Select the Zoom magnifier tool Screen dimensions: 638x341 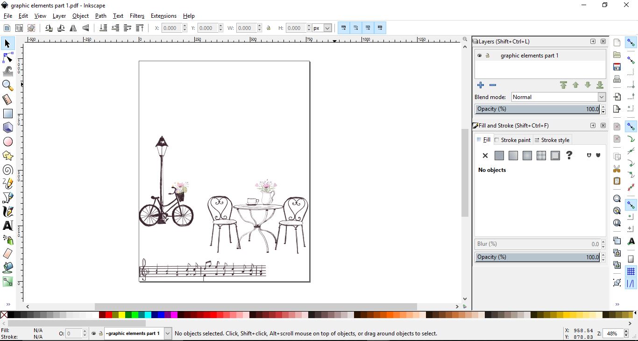click(x=7, y=85)
